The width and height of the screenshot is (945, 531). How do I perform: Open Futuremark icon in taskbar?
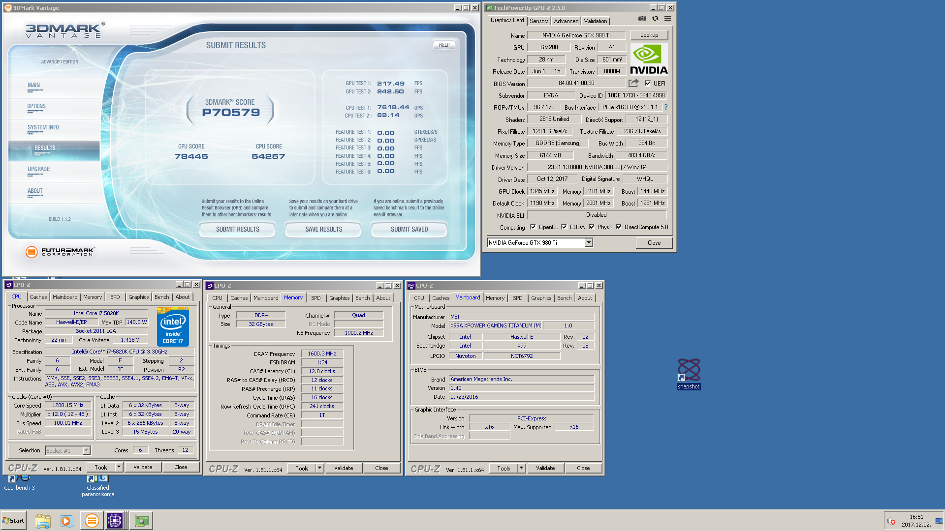pos(92,521)
